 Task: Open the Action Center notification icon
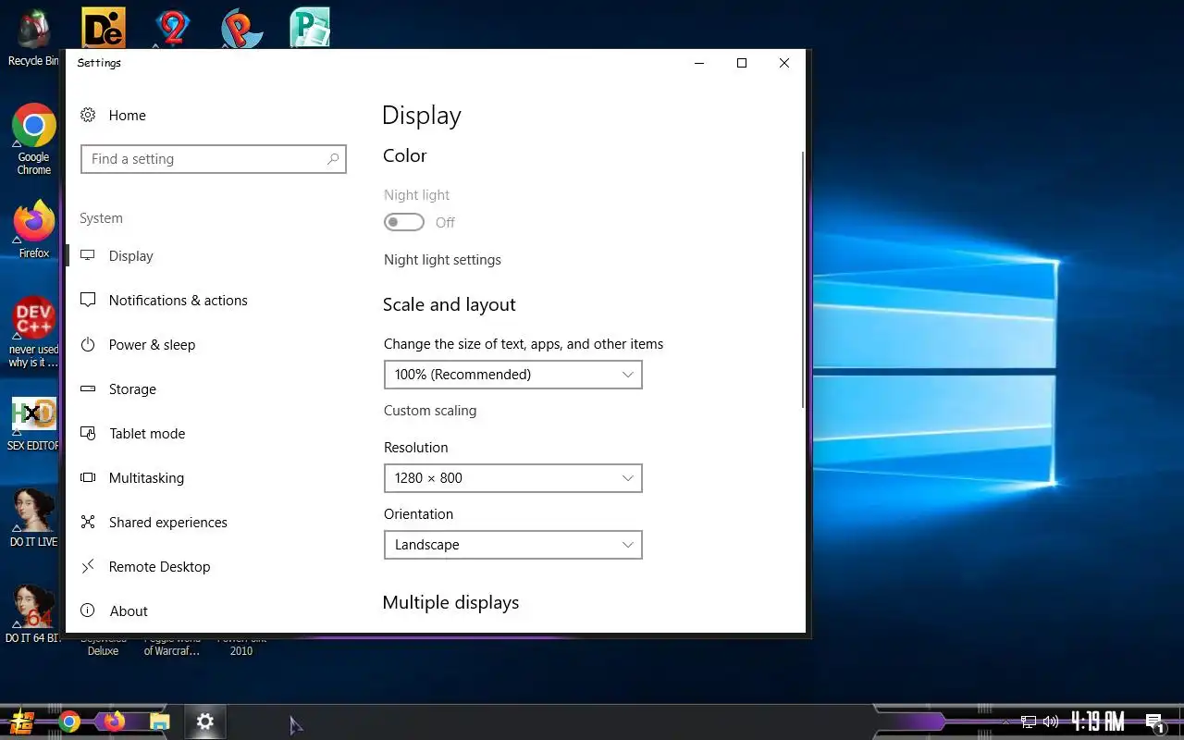pyautogui.click(x=1154, y=722)
